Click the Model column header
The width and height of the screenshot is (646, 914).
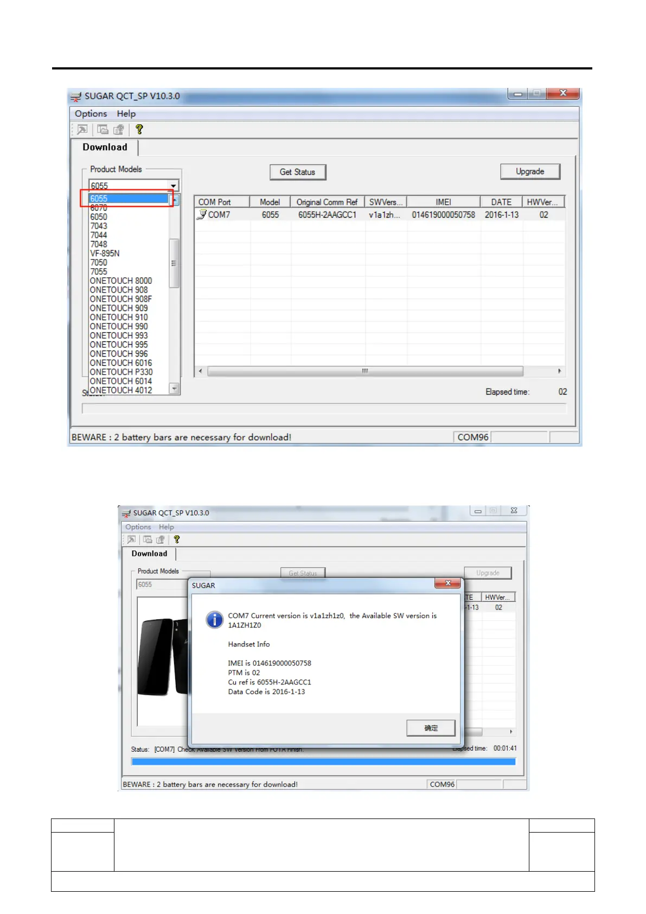270,202
